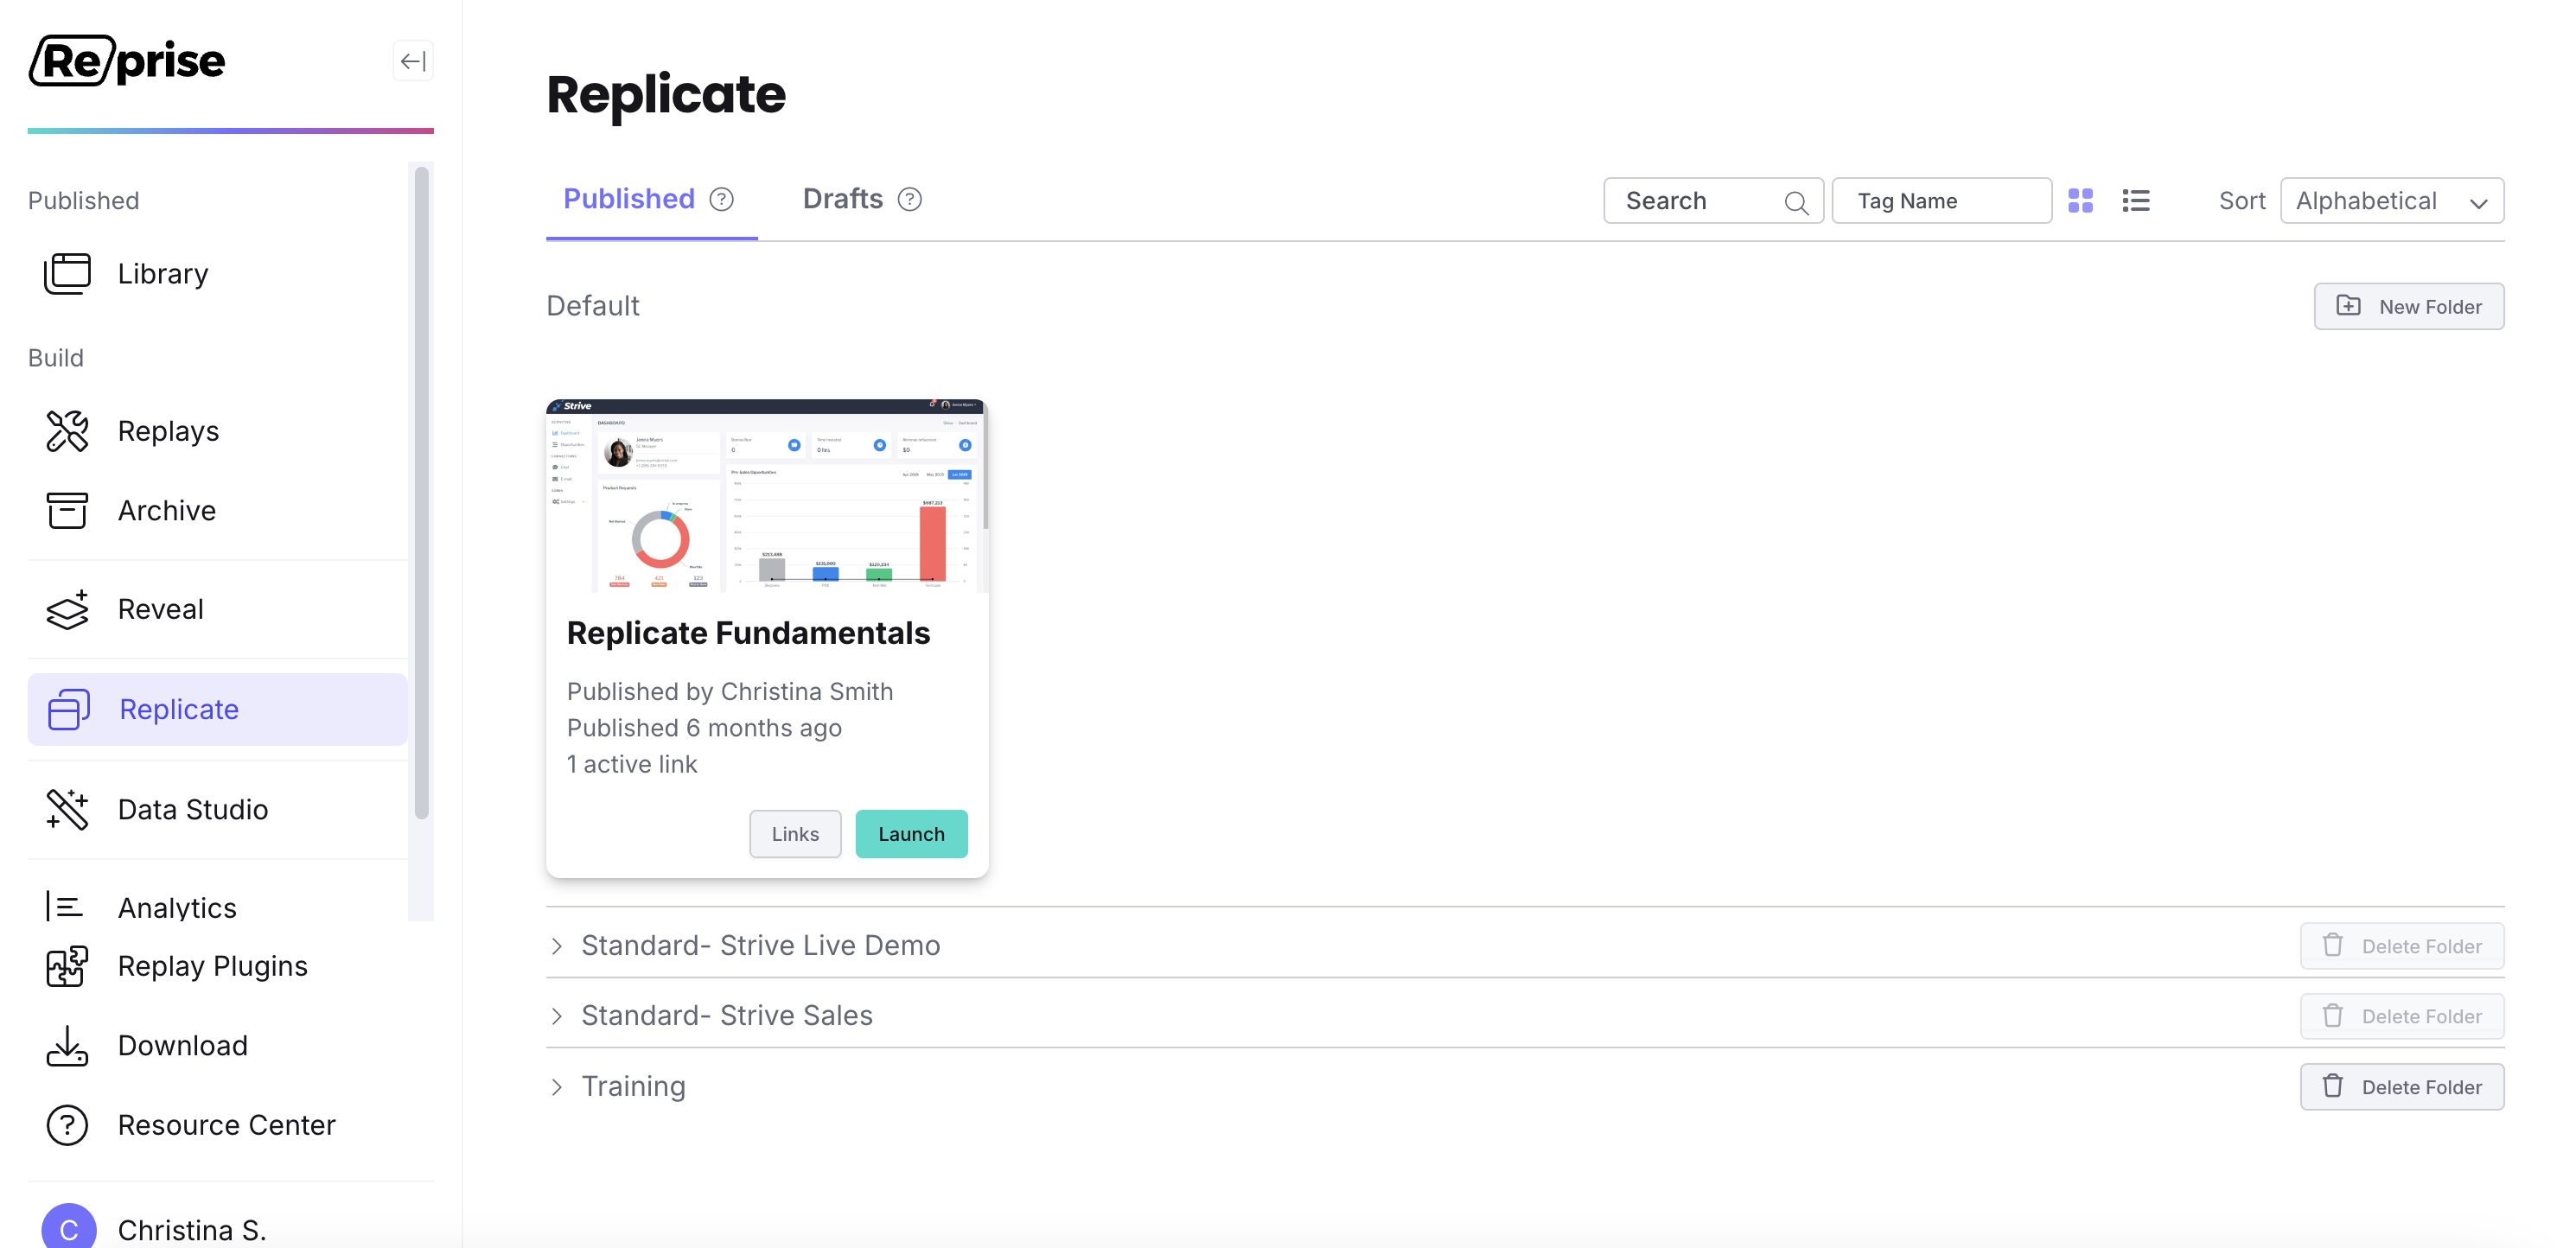
Task: Click the Replicate Fundamentals title
Action: tap(748, 633)
